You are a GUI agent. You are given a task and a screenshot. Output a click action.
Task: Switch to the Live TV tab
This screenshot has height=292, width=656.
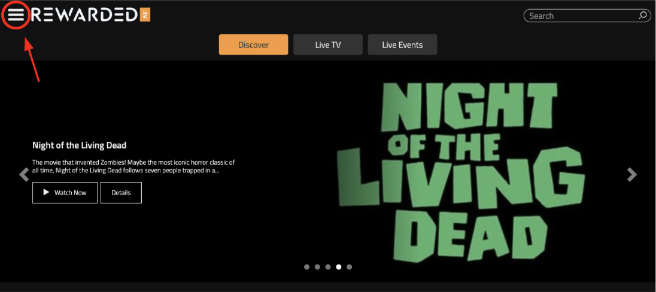point(328,45)
